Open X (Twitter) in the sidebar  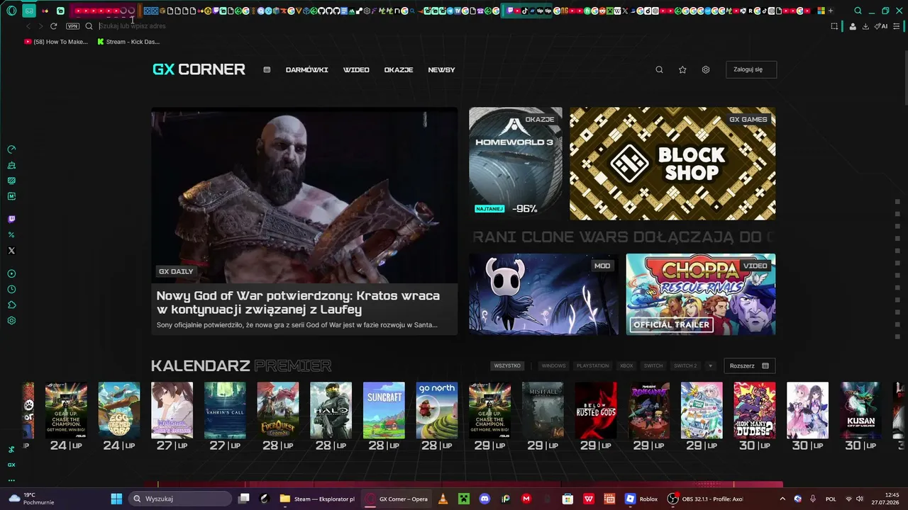pyautogui.click(x=11, y=251)
